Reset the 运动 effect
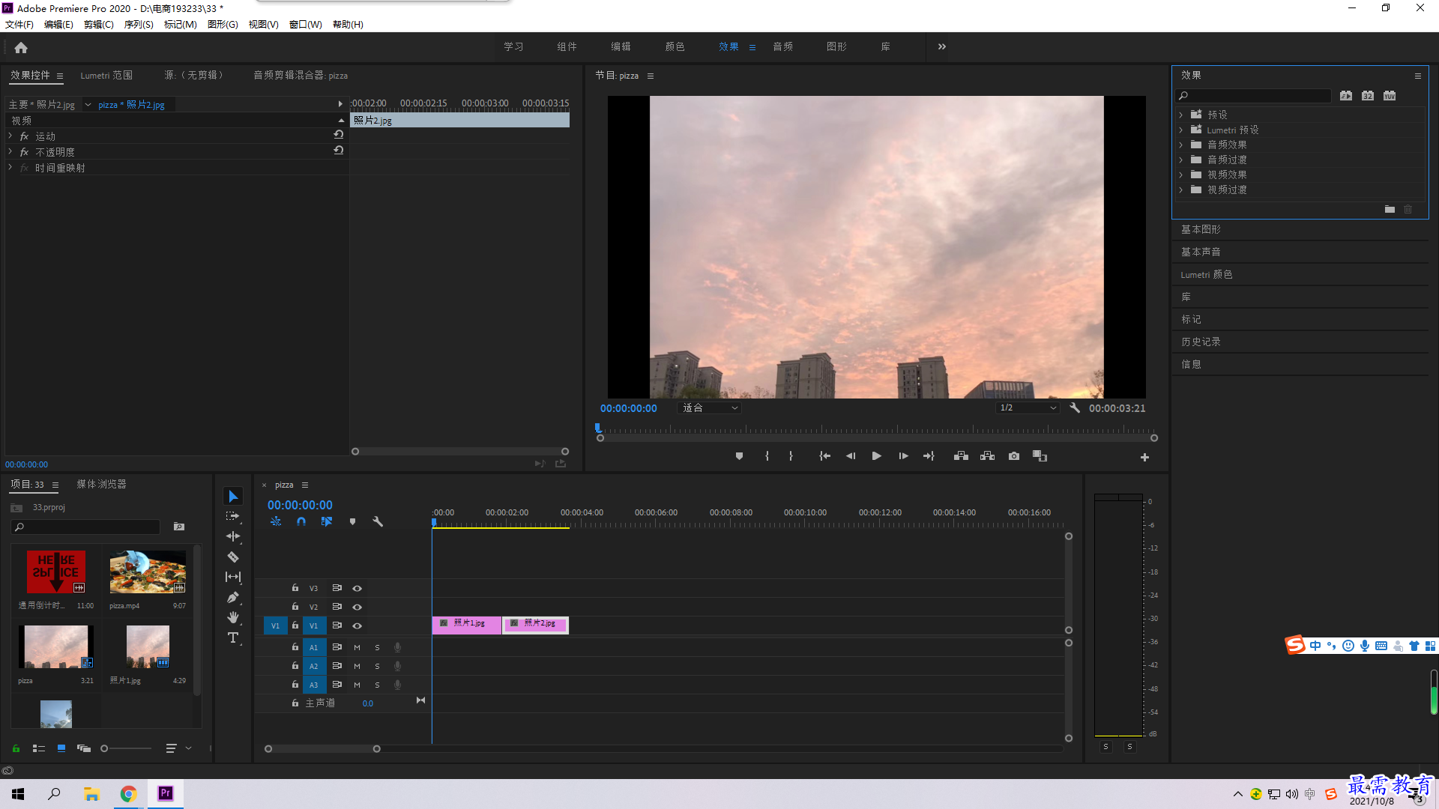The height and width of the screenshot is (809, 1439). pyautogui.click(x=339, y=135)
